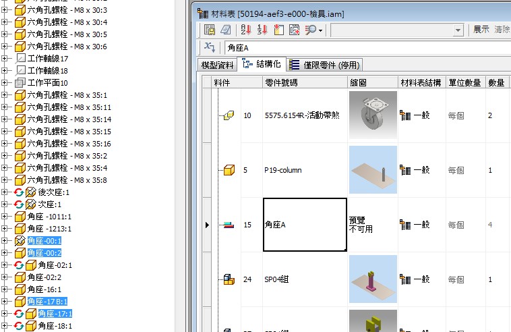Click the part icon of 角座-00:1
Screen dimensions: 511x332
20,241
